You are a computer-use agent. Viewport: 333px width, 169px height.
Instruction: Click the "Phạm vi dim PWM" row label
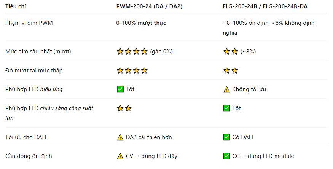click(29, 23)
